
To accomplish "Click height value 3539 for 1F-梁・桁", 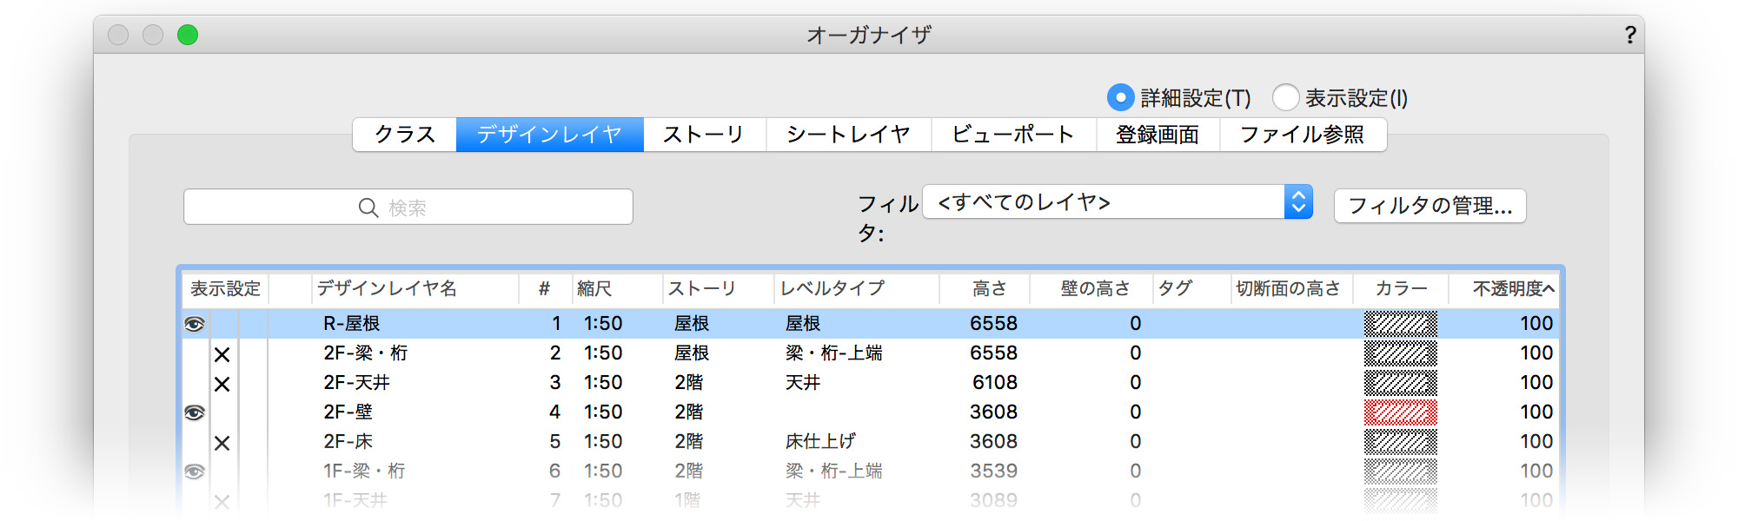I will click(994, 472).
